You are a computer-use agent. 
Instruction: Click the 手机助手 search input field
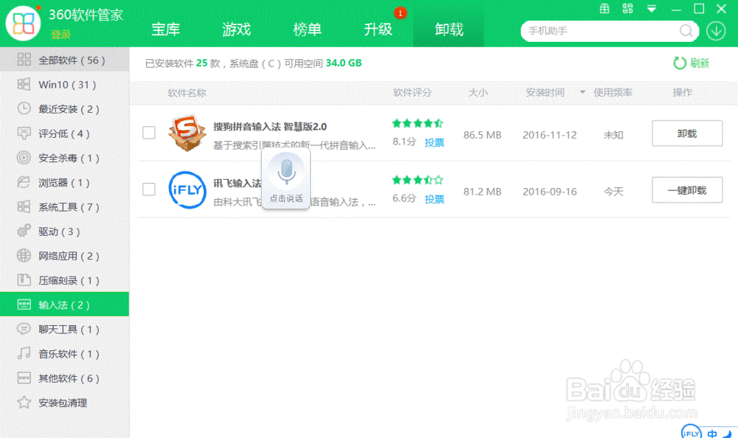point(600,31)
